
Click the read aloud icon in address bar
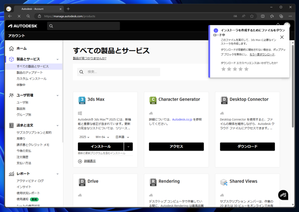[243, 16]
